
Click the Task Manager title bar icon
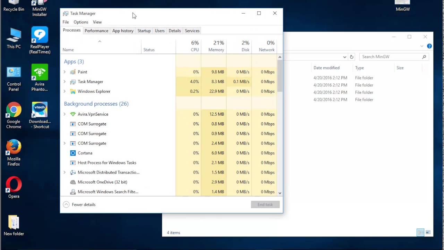point(66,13)
